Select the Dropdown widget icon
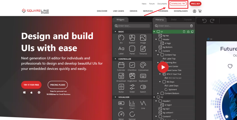Screen dimensions: 237x120 [121, 76]
